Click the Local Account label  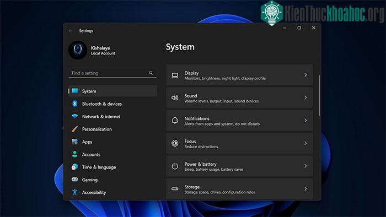[103, 53]
